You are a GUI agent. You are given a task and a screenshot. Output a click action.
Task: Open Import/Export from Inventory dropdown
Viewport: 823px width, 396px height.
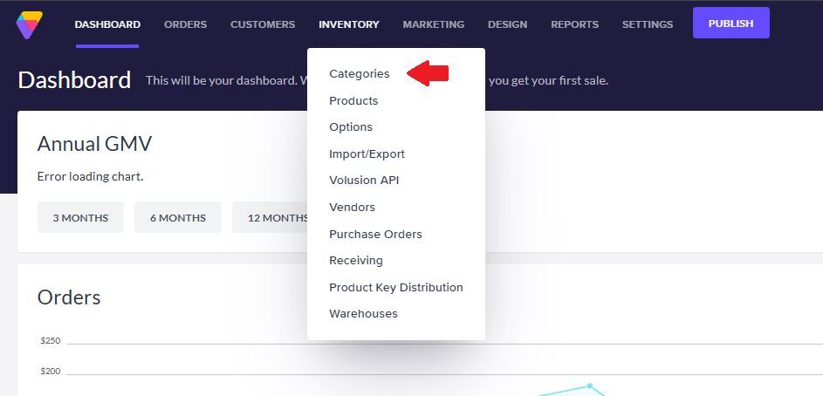(367, 154)
